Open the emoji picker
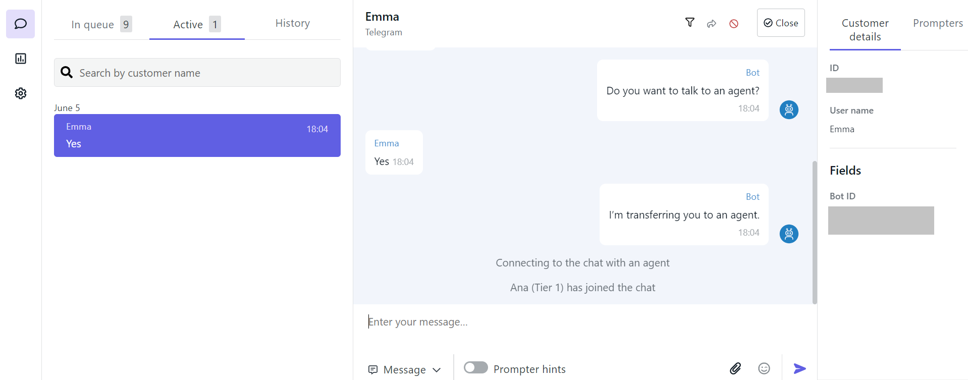 (764, 368)
